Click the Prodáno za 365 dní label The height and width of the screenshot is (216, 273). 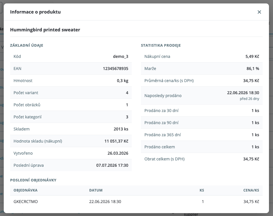[x=163, y=135]
